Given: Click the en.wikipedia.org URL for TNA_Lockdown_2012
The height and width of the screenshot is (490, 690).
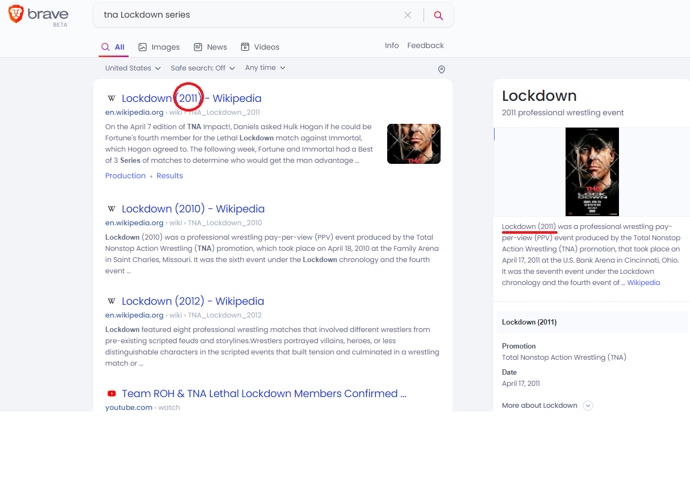Looking at the screenshot, I should [183, 315].
